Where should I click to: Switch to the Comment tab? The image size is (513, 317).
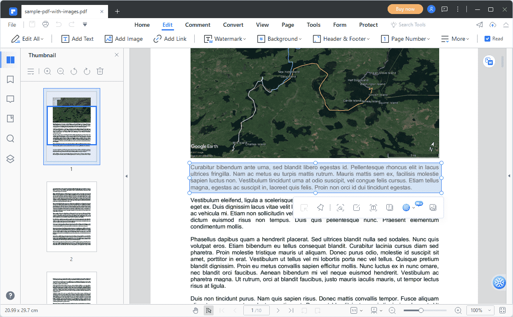198,25
